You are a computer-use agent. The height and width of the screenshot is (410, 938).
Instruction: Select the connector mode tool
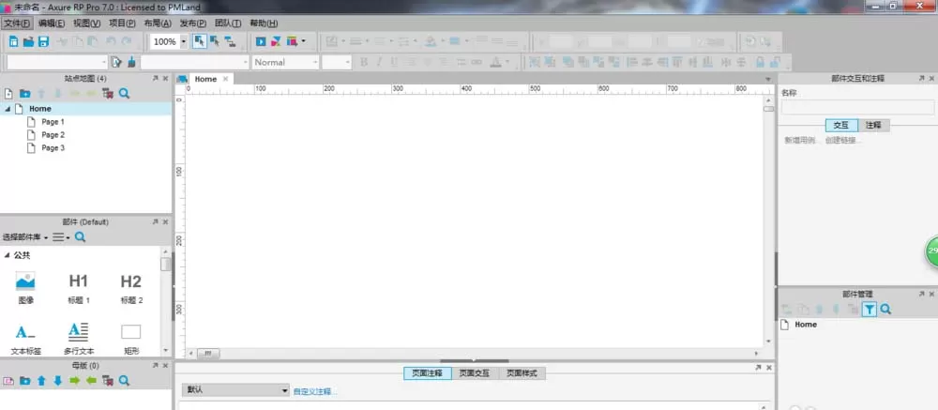click(231, 42)
